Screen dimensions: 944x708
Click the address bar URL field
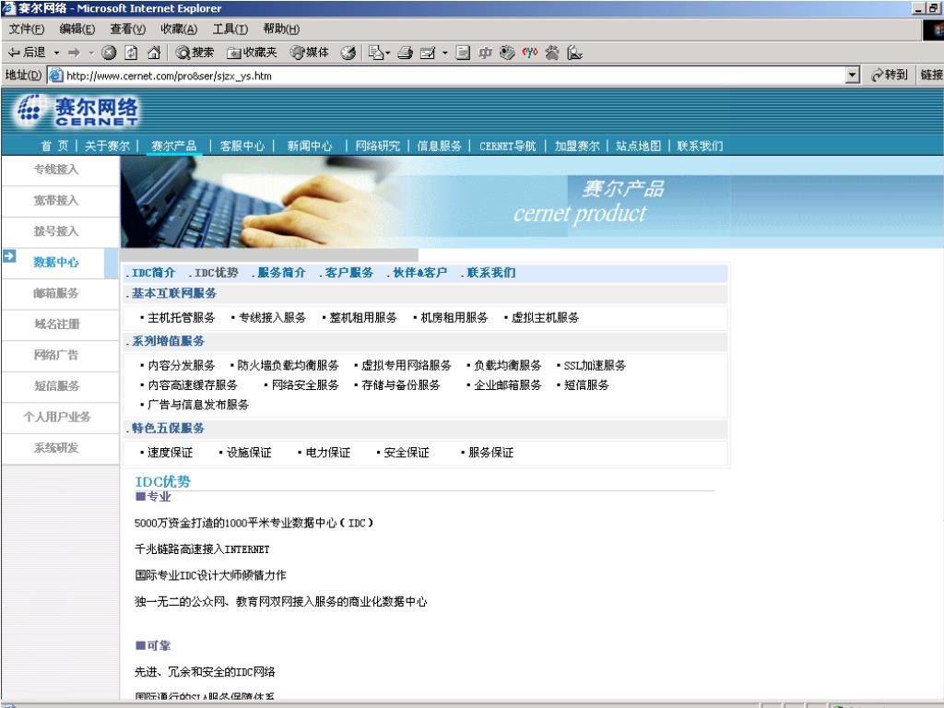click(454, 76)
